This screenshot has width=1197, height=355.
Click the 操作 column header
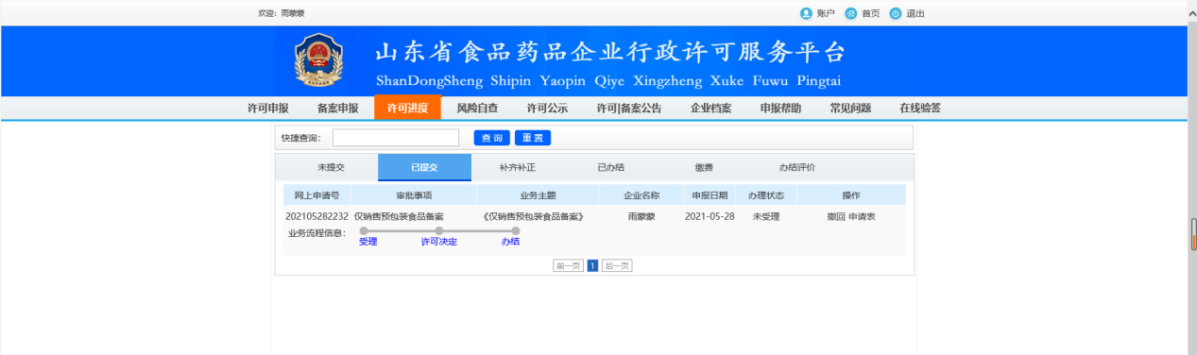tap(850, 195)
